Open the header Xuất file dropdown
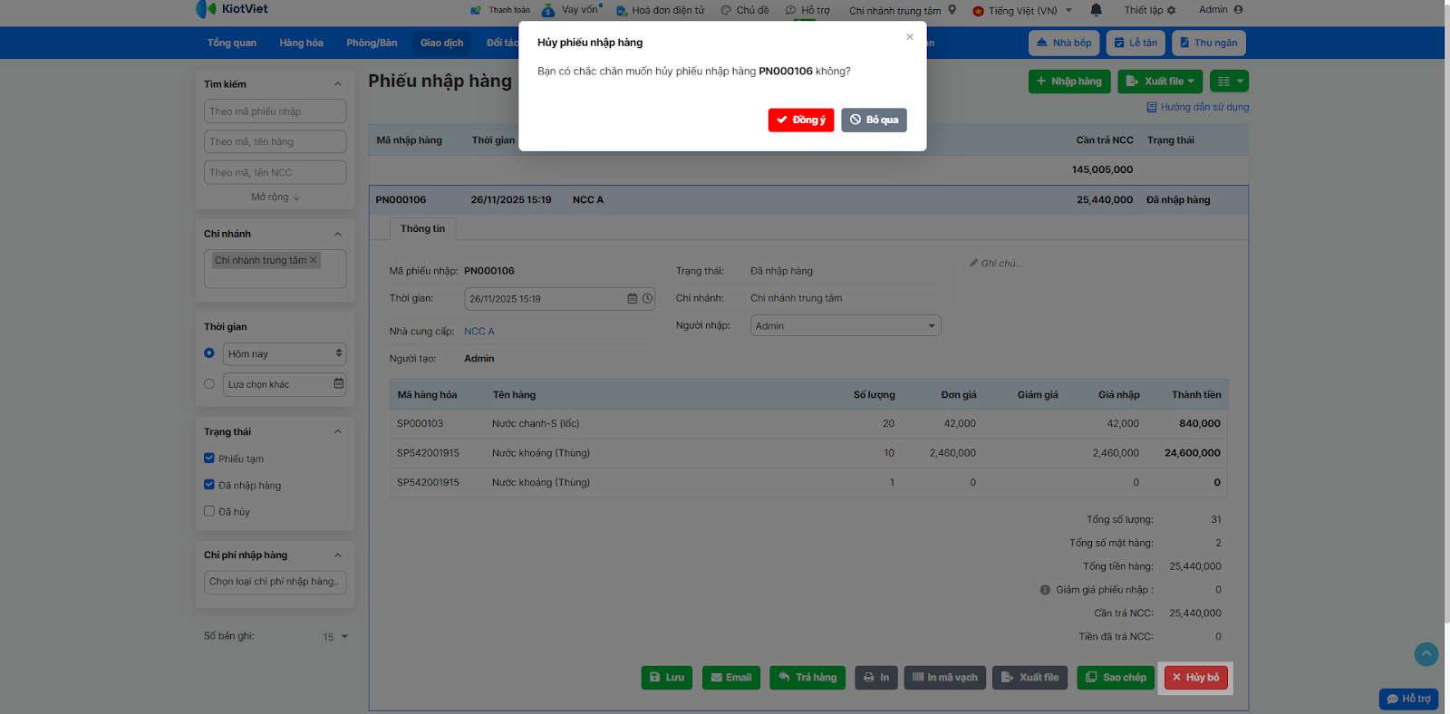Viewport: 1450px width, 714px height. 1160,82
